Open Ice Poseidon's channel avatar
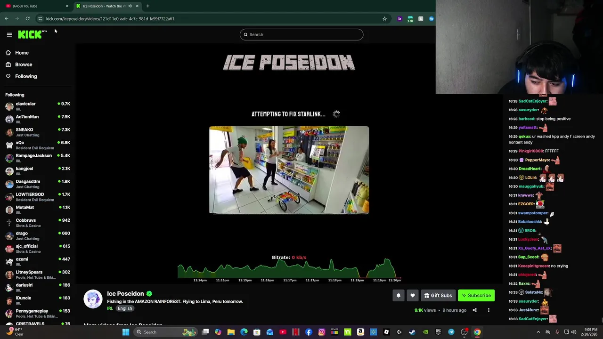This screenshot has height=339, width=603. [x=93, y=299]
